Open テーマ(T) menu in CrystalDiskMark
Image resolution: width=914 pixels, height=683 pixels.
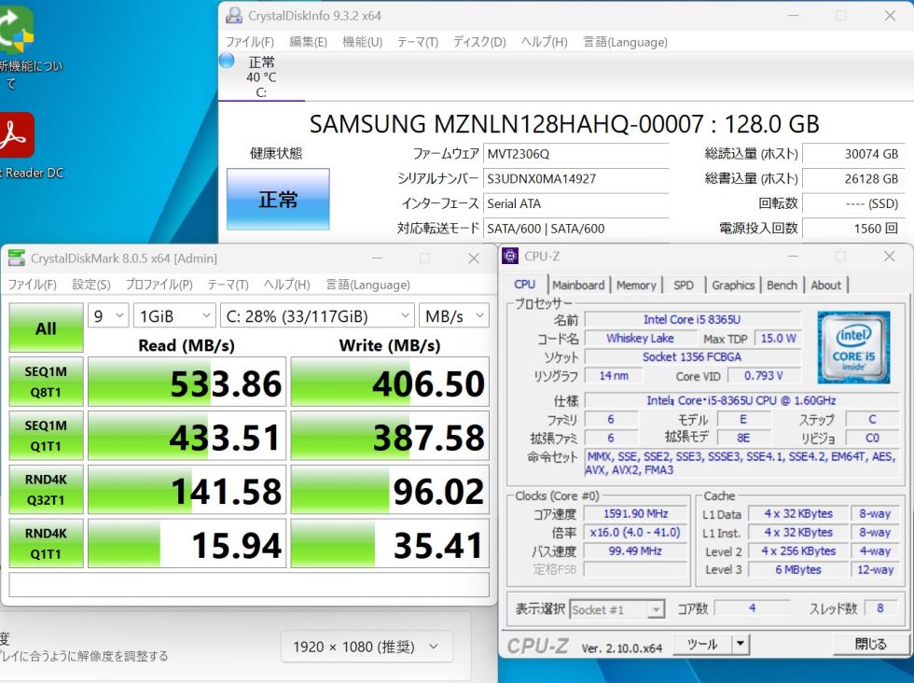coord(228,285)
